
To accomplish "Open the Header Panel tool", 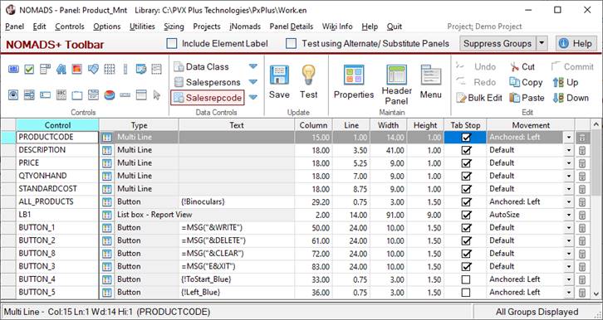I will coord(396,85).
